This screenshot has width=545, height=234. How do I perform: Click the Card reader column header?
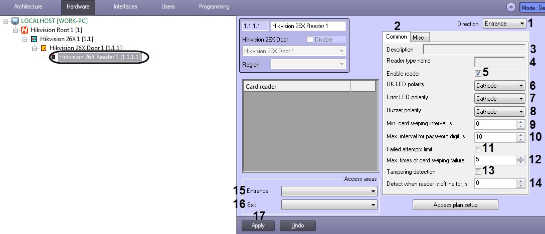297,87
